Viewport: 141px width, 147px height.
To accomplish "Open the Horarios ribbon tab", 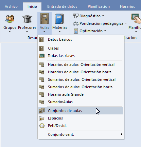I will click(127, 6).
